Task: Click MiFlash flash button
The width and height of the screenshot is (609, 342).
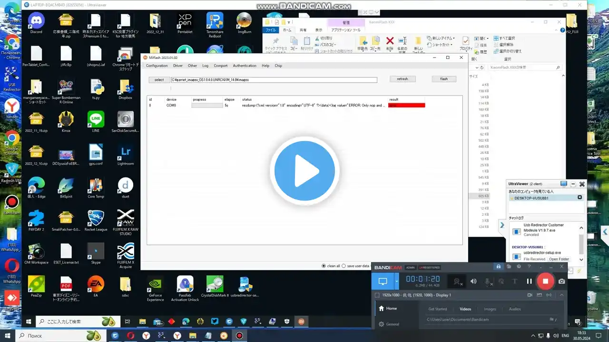Action: tap(444, 79)
